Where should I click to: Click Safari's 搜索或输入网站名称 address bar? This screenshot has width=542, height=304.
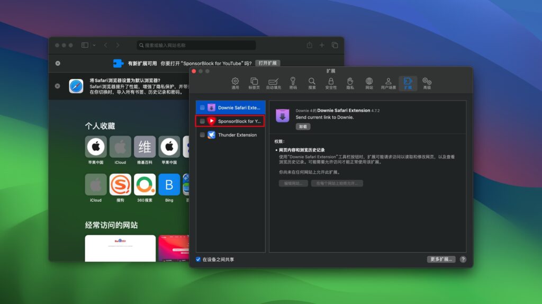pos(196,46)
